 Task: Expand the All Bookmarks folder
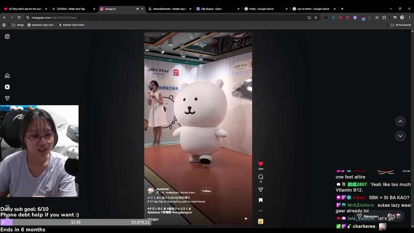coord(401,25)
